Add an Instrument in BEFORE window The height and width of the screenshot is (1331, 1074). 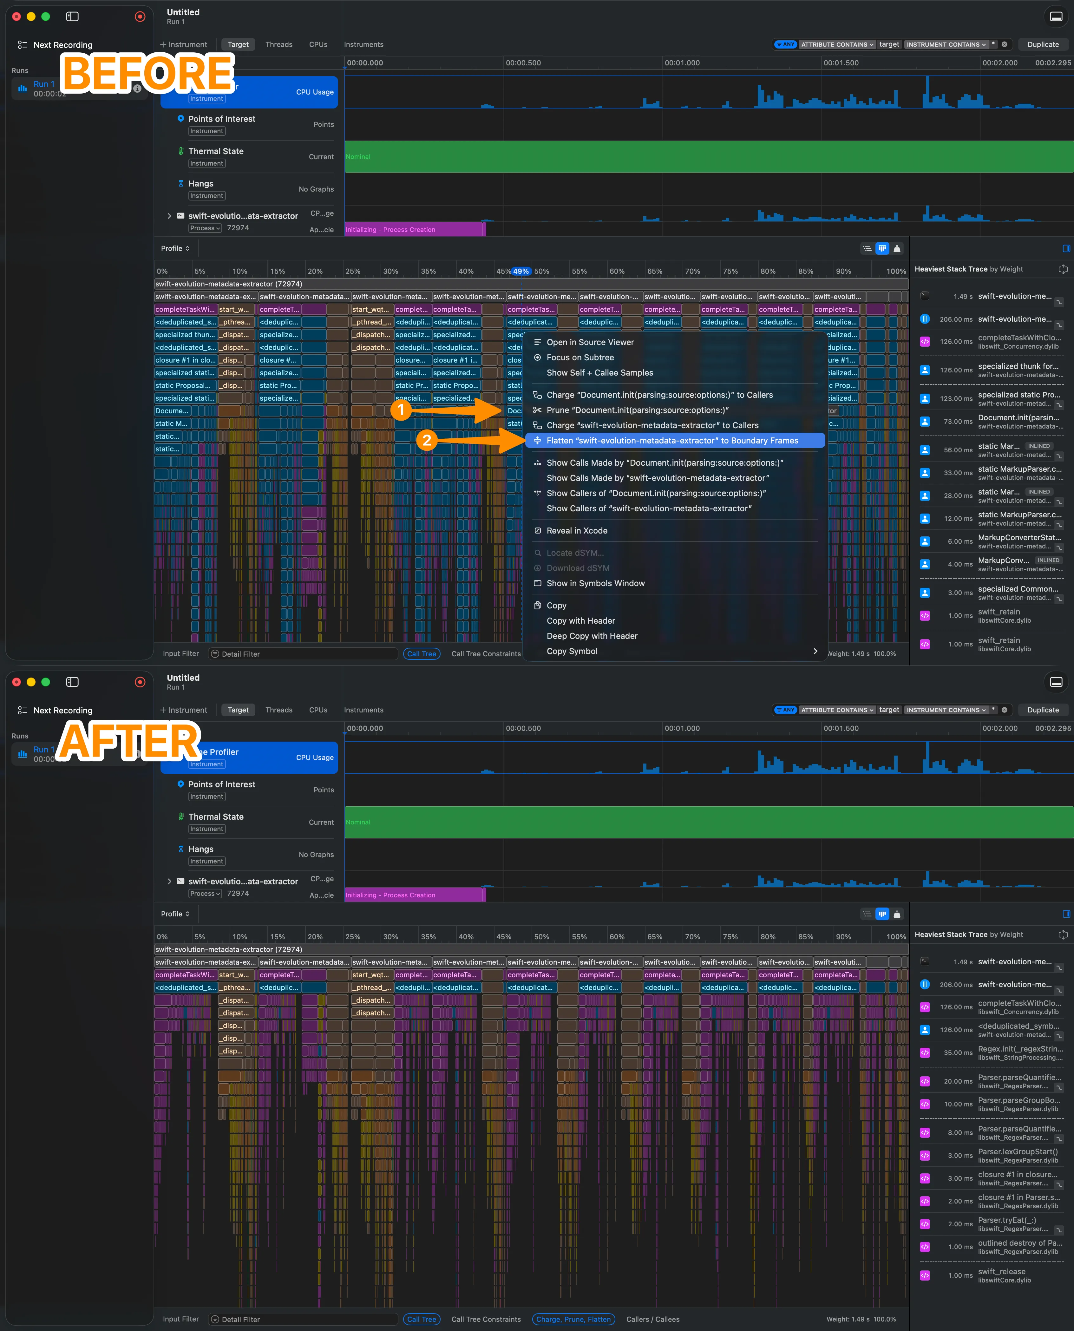click(x=184, y=44)
